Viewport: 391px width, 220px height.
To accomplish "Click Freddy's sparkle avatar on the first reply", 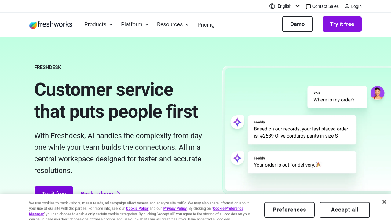I will tap(237, 122).
